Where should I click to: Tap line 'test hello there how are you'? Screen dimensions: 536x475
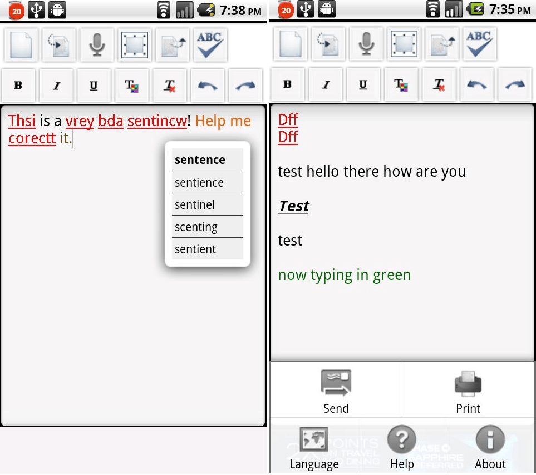[372, 172]
